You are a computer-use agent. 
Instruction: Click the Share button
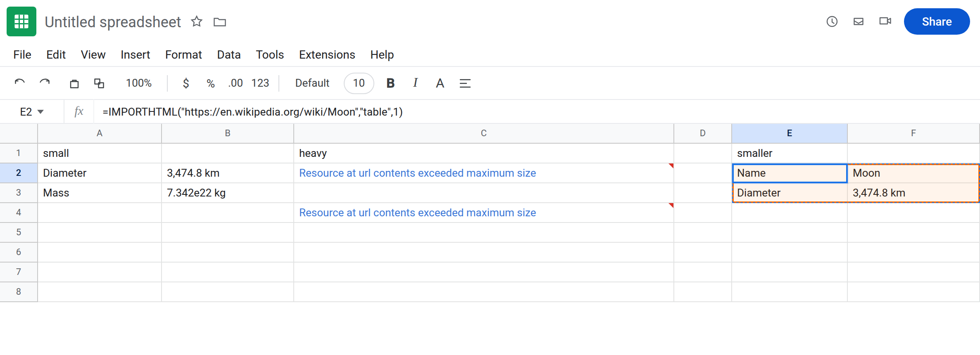(937, 21)
